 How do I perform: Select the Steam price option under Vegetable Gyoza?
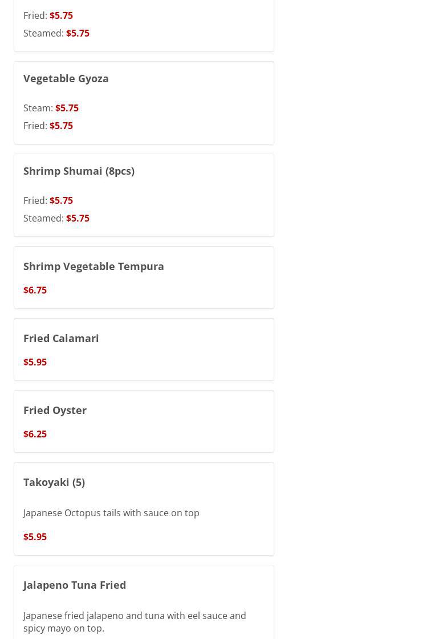(51, 108)
